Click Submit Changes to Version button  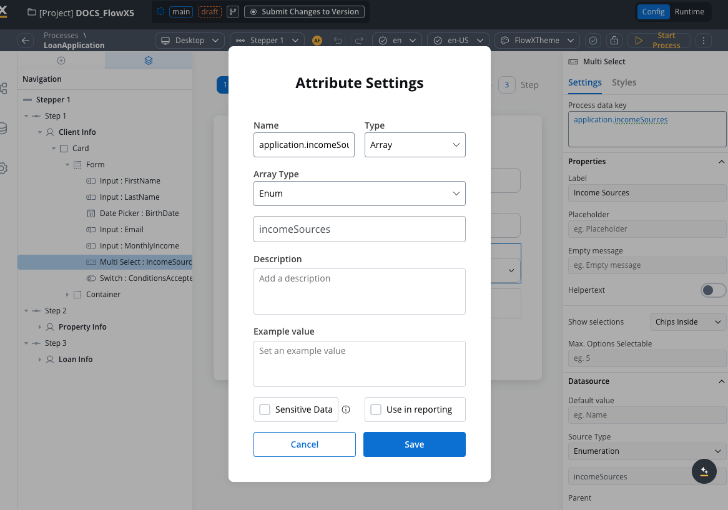[x=305, y=12]
